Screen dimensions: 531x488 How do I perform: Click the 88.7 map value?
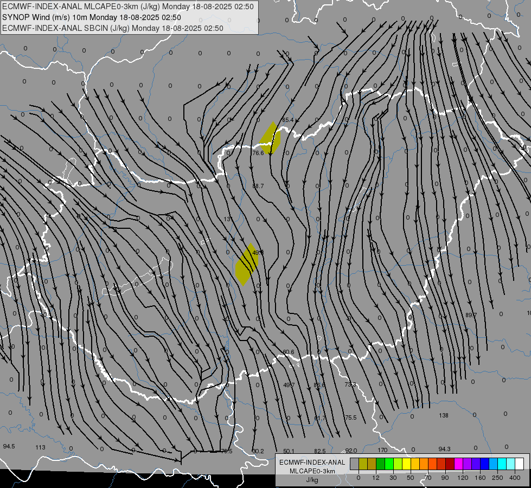tap(258, 186)
